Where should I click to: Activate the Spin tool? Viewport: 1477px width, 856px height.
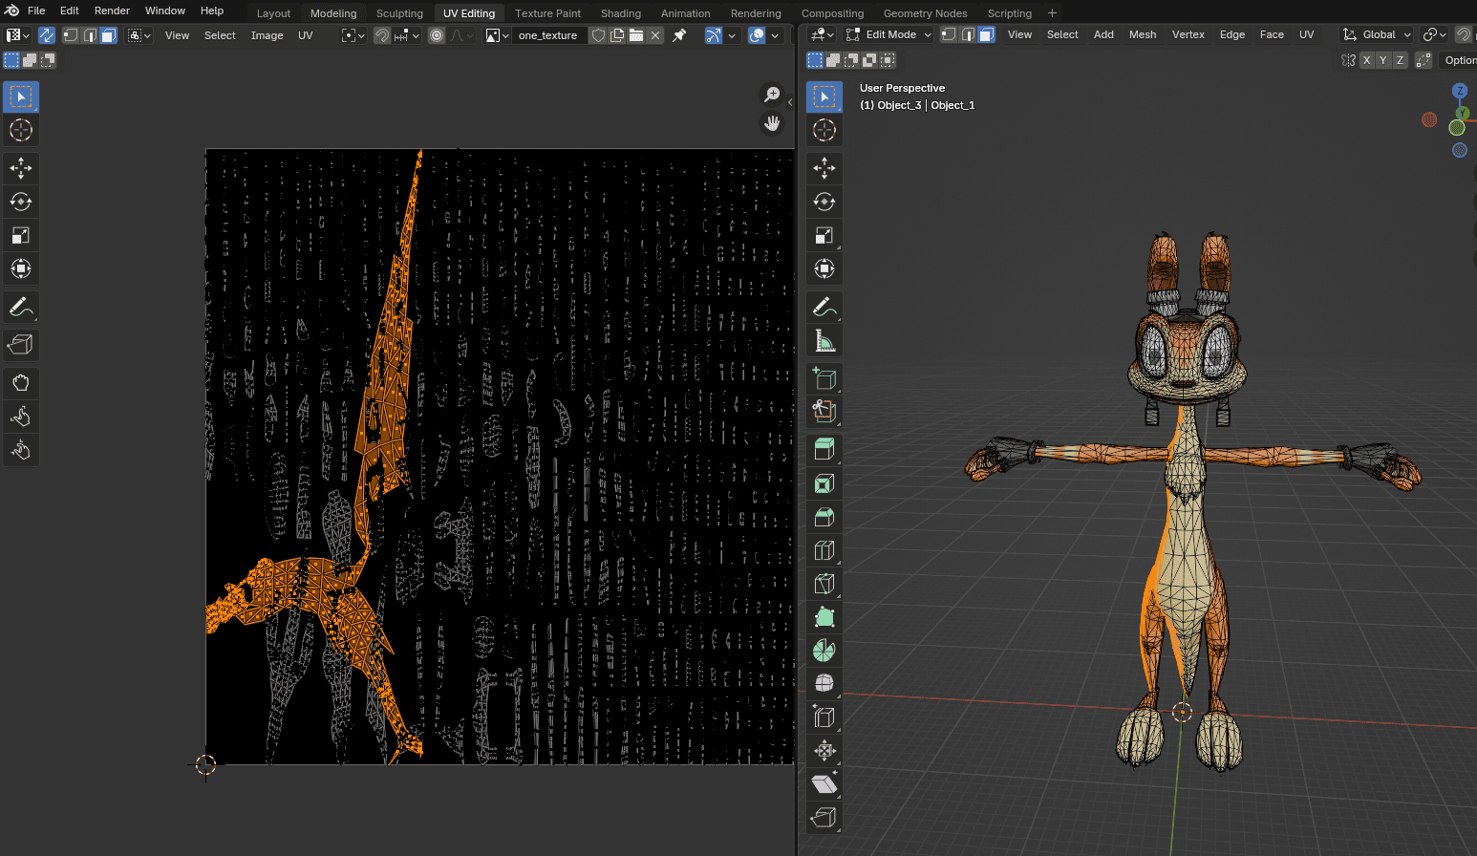(x=824, y=651)
